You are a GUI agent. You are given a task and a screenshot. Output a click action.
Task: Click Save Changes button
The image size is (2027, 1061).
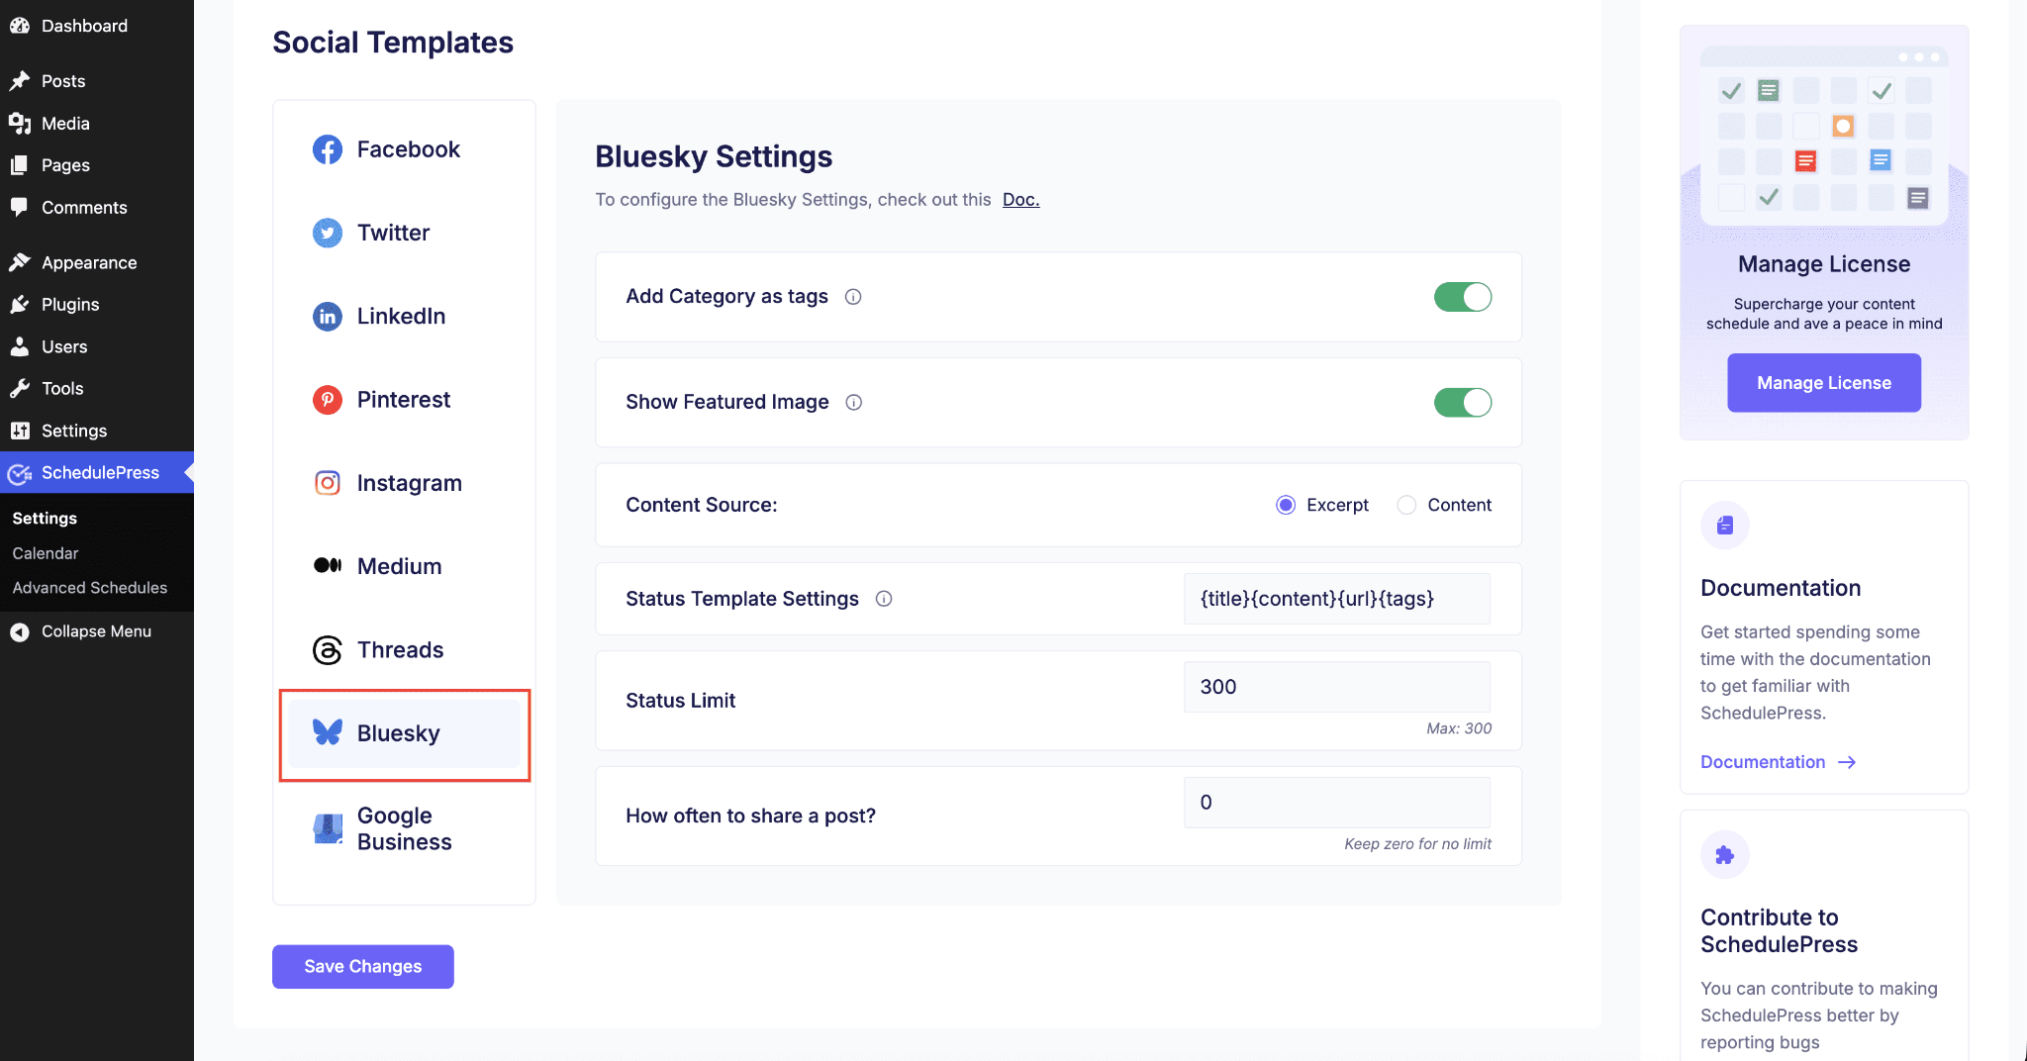tap(363, 967)
